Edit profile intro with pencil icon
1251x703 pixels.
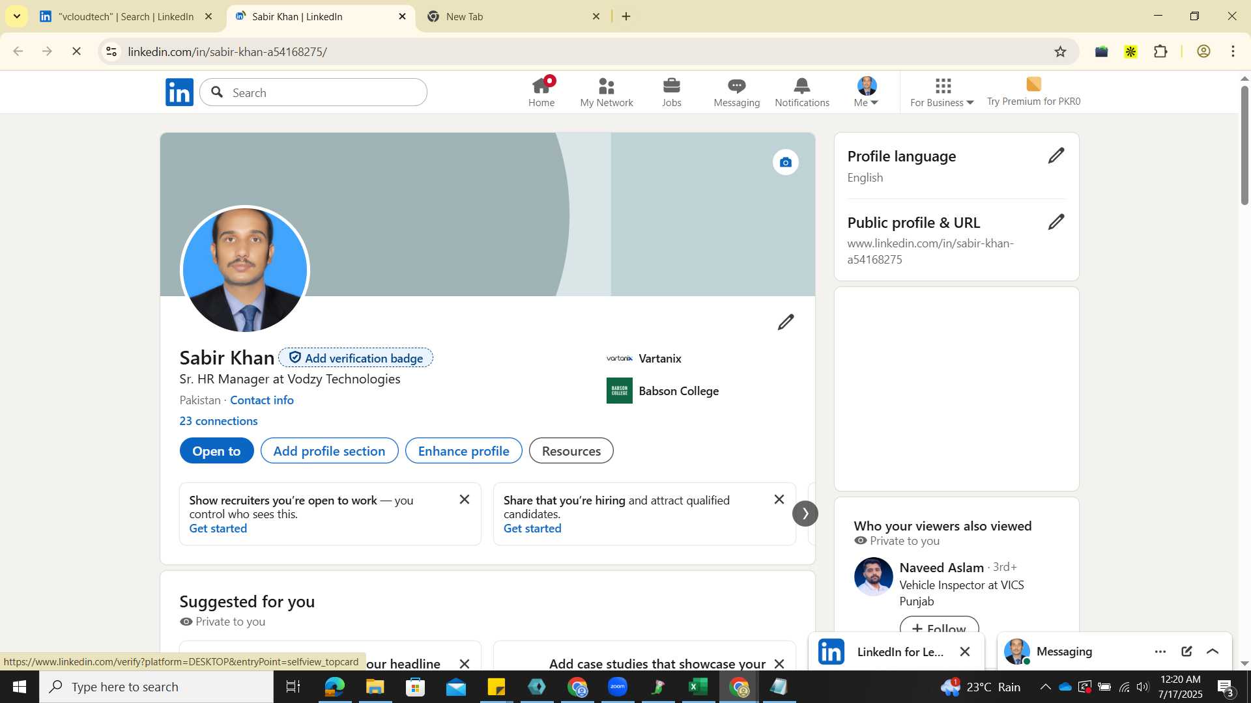(786, 322)
